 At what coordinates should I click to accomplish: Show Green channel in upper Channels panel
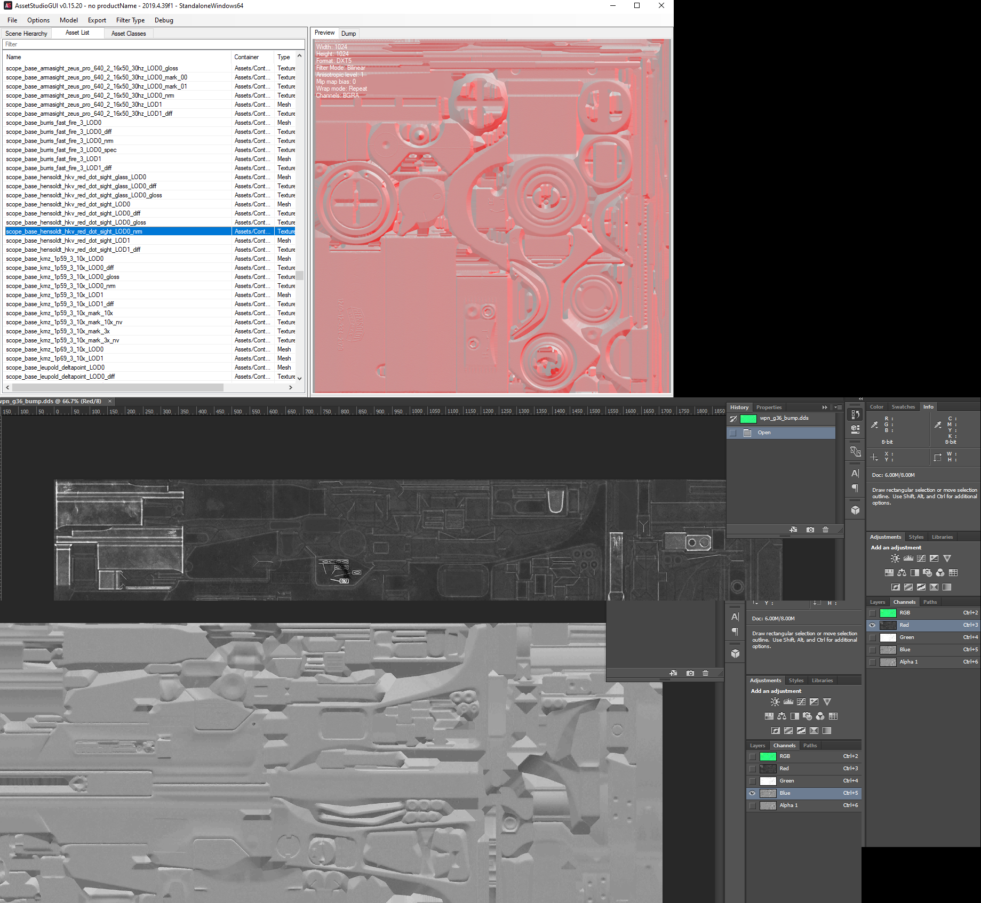pos(873,637)
